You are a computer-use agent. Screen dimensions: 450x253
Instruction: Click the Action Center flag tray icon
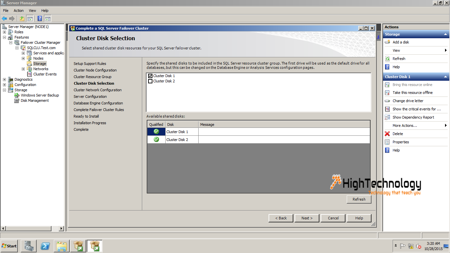[x=402, y=246]
